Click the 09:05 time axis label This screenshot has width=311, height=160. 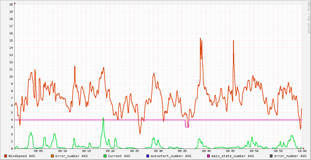[x=39, y=151]
